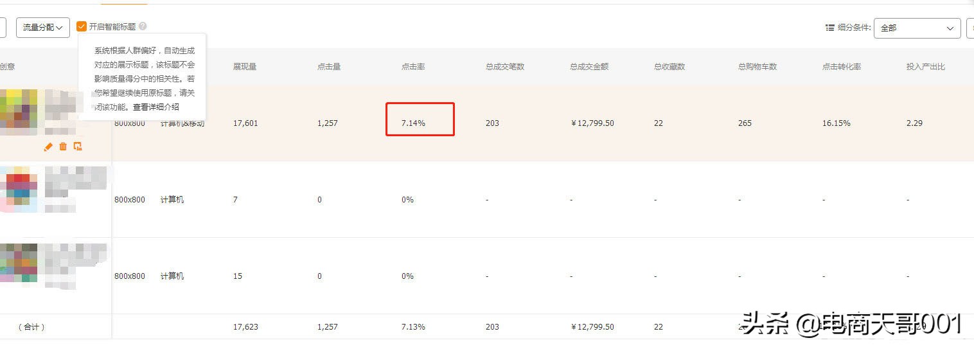Click the 展现量 column header
Viewport: 974px width, 347px height.
pyautogui.click(x=245, y=67)
